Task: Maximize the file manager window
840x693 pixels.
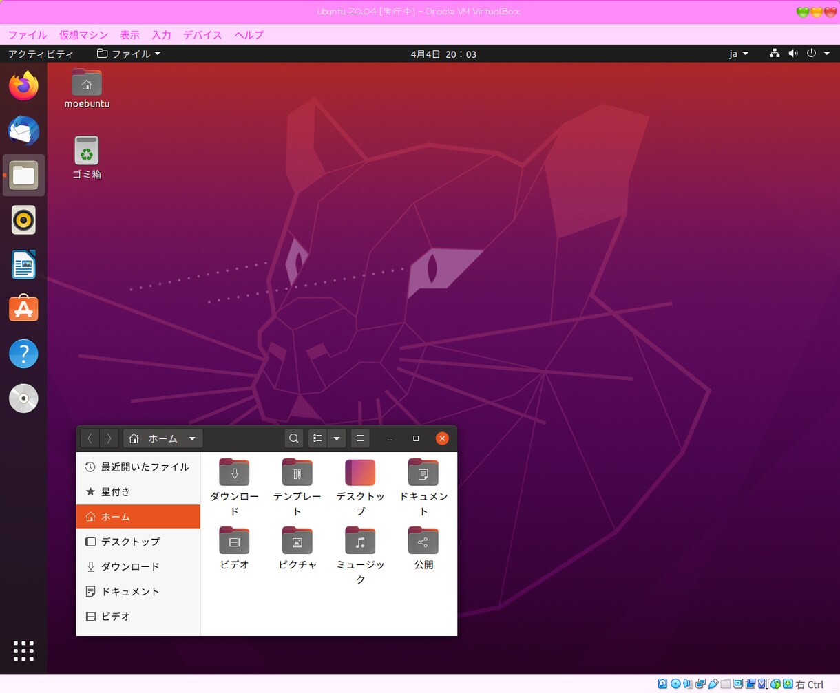Action: coord(416,438)
